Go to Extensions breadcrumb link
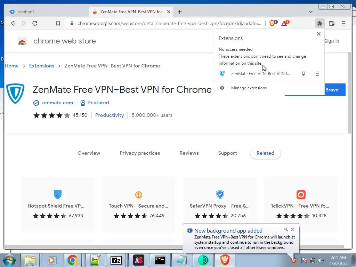Viewport: 356px width, 267px height. point(42,66)
